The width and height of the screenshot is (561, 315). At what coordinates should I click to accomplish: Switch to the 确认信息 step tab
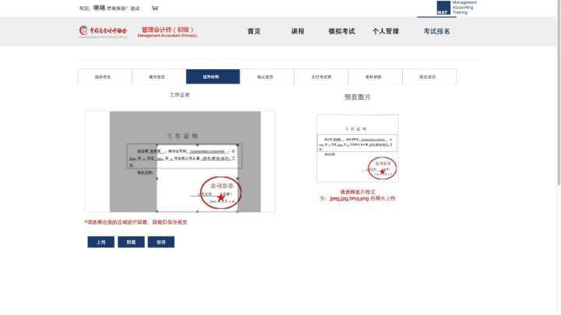[266, 76]
